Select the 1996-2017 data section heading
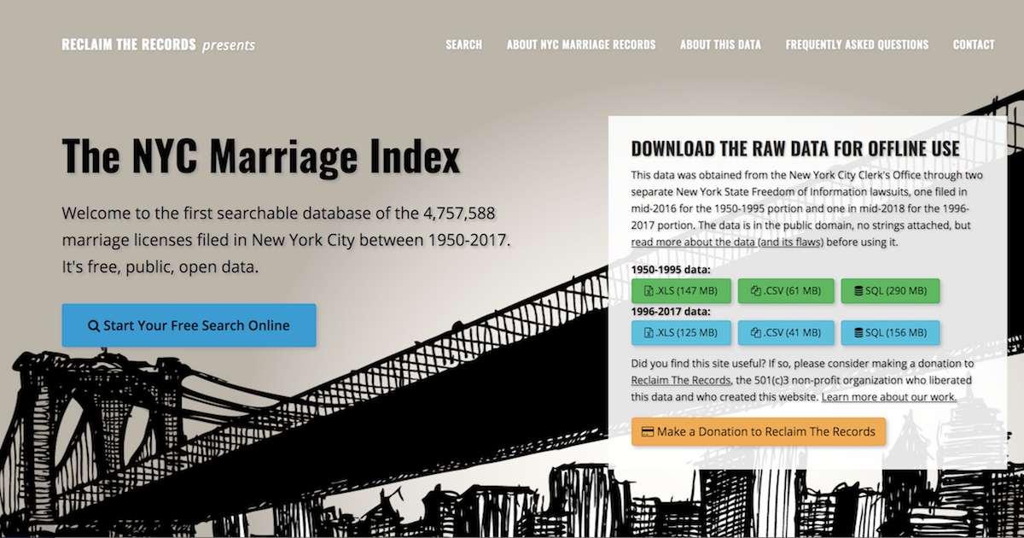The height and width of the screenshot is (538, 1024). (x=674, y=312)
